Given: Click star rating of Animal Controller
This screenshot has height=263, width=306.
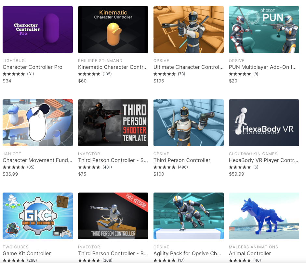Looking at the screenshot, I should tap(240, 260).
